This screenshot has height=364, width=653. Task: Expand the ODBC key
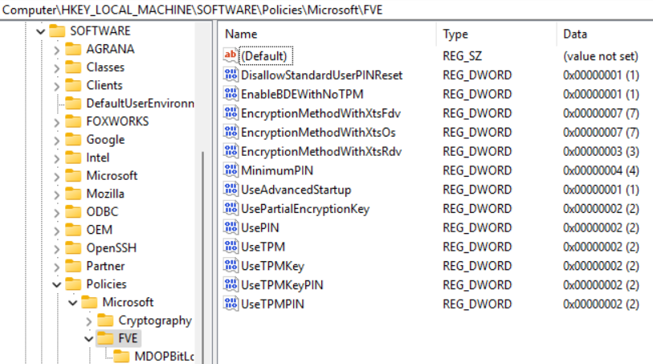[x=57, y=213]
